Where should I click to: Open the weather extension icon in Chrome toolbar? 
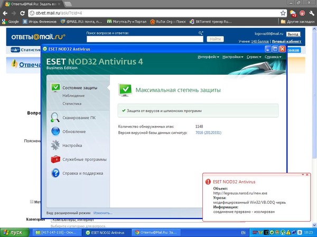(x=293, y=14)
